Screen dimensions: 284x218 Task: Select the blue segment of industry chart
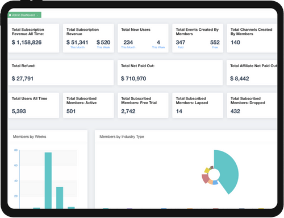tap(215, 183)
